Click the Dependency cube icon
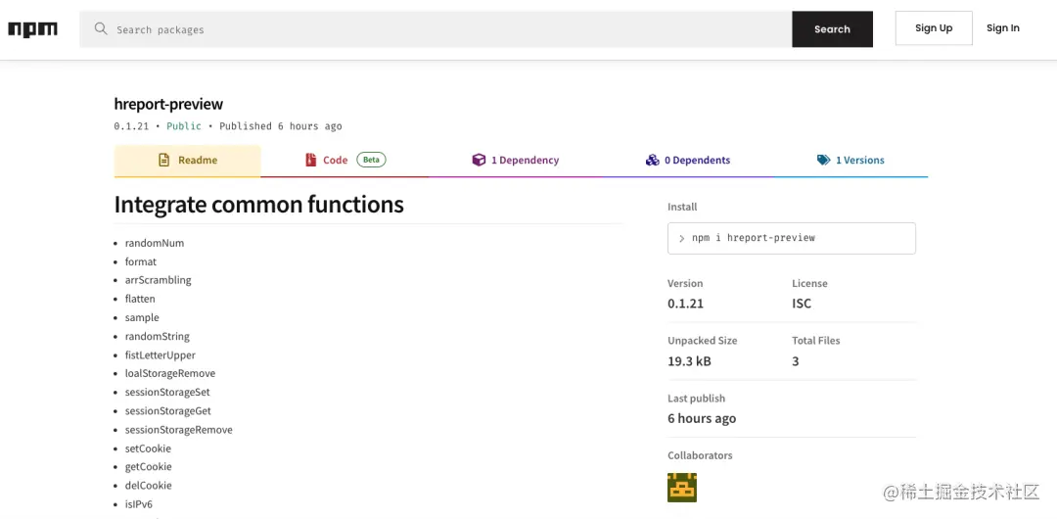 point(479,160)
